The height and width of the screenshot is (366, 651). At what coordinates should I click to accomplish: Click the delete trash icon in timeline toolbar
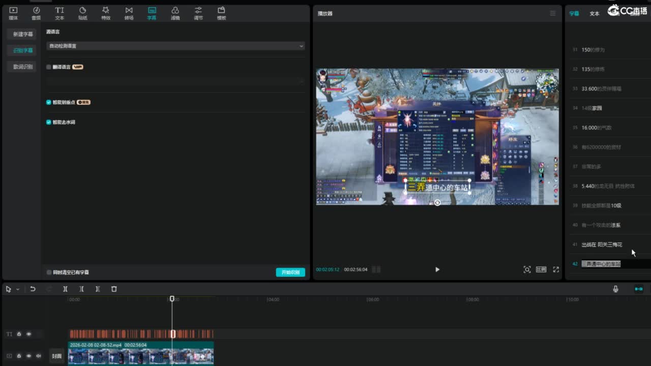click(x=114, y=289)
